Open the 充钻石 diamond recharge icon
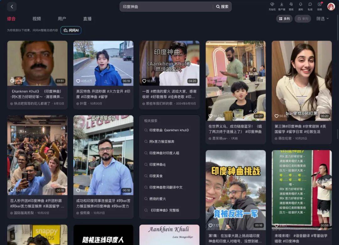Image resolution: width=339 pixels, height=245 pixels. pyautogui.click(x=272, y=6)
